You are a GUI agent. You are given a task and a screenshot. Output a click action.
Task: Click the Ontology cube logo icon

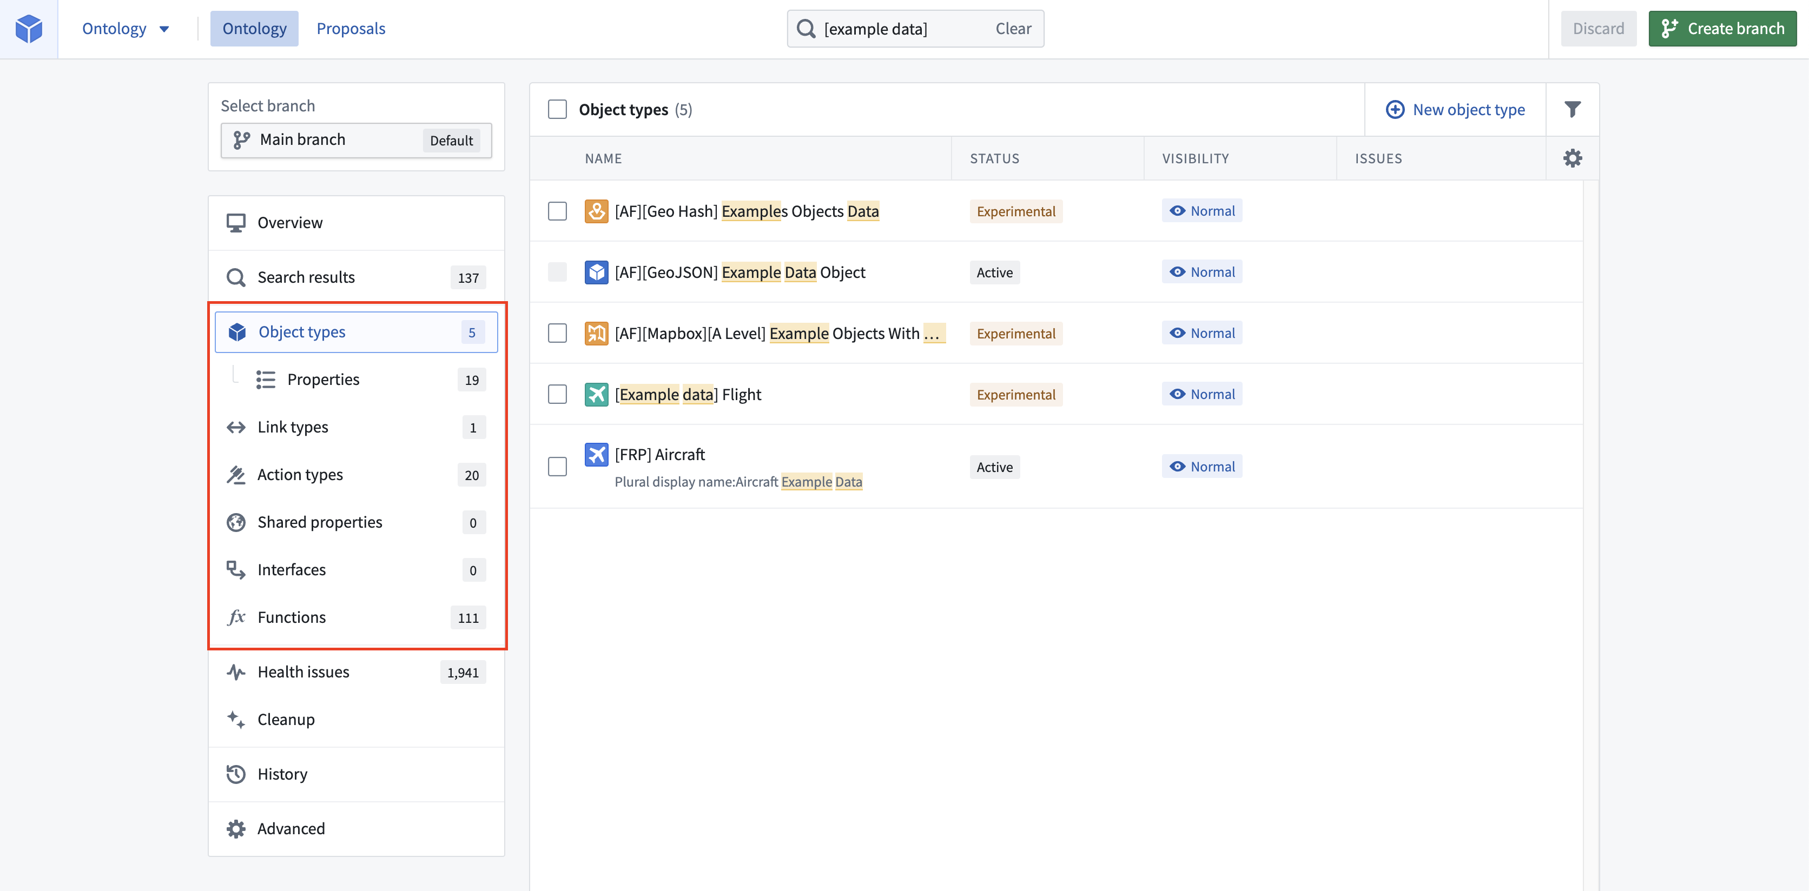click(x=29, y=29)
